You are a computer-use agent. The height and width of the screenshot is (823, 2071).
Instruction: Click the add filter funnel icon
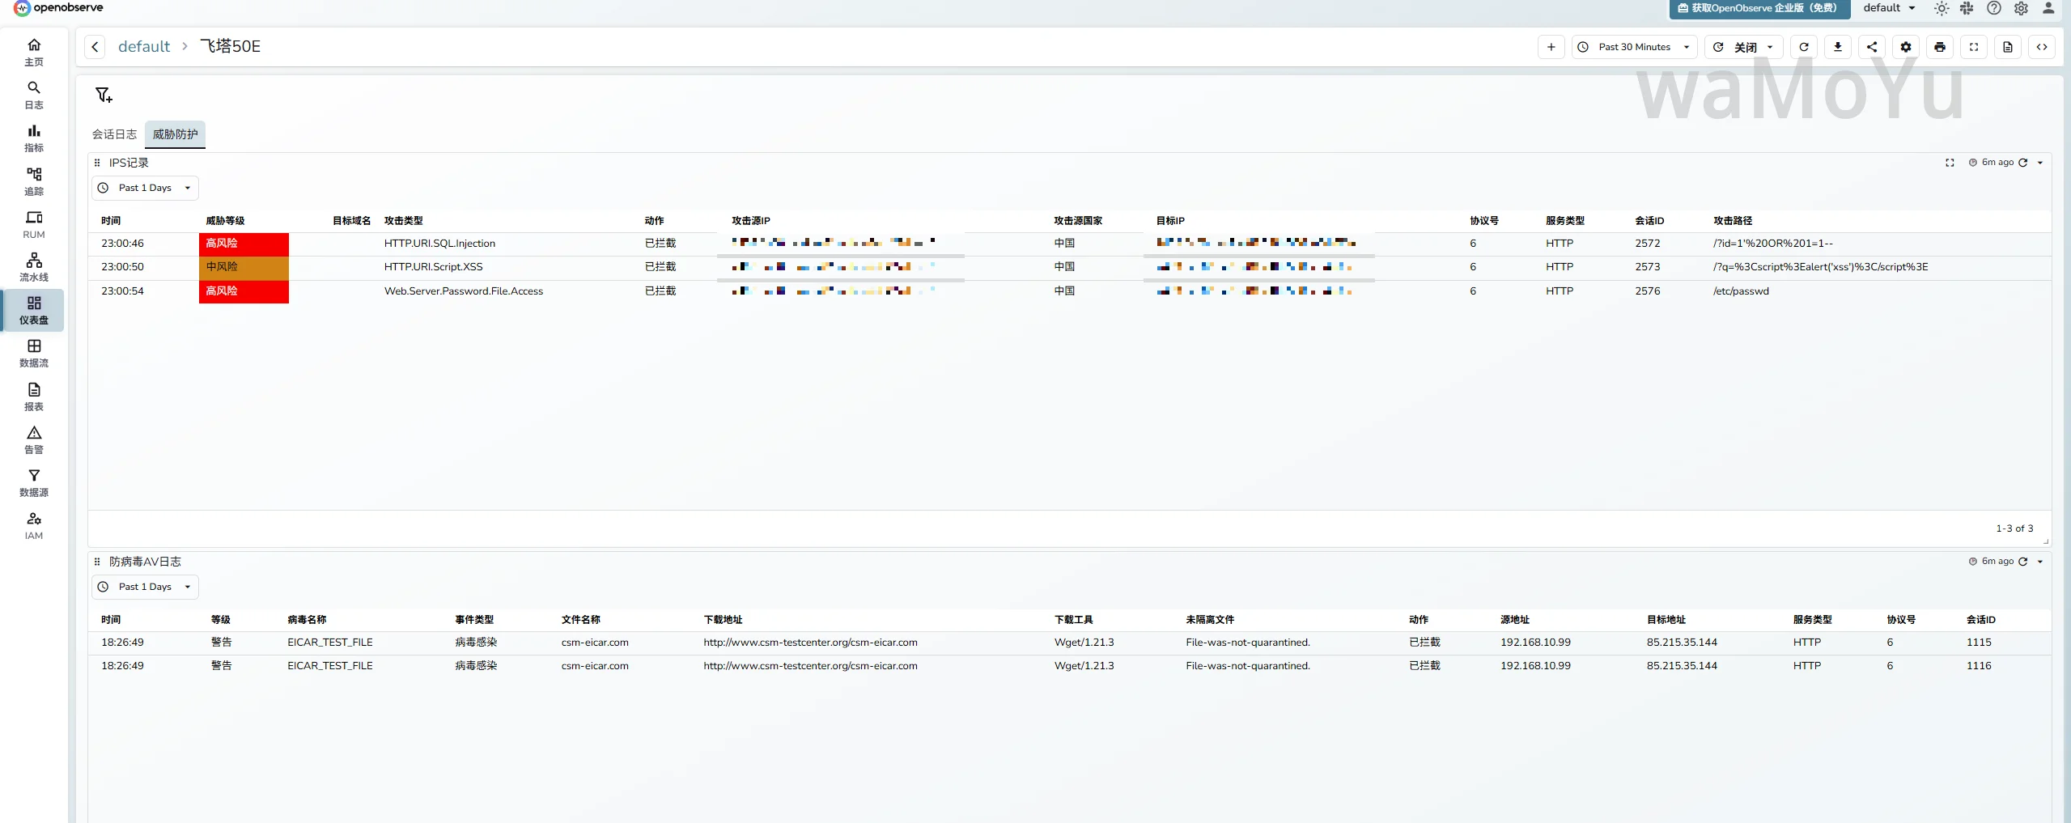pyautogui.click(x=104, y=95)
